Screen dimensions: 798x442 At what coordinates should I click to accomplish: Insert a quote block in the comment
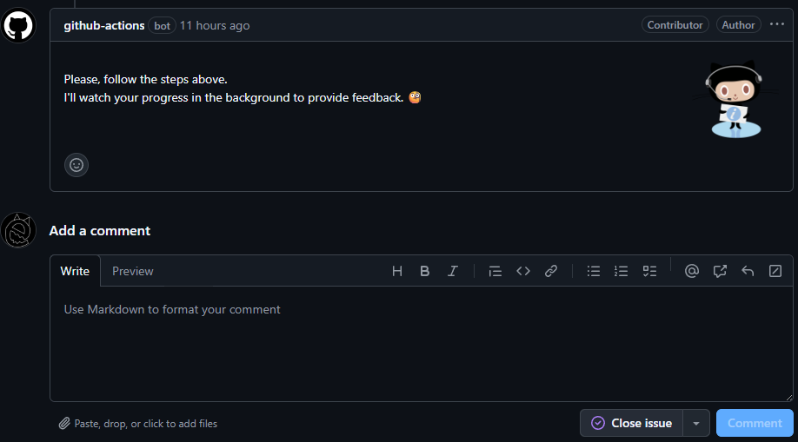pyautogui.click(x=495, y=271)
